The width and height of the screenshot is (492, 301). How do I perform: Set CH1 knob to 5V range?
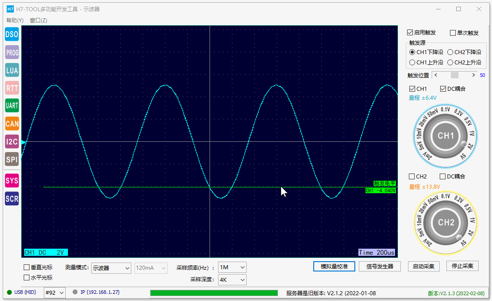click(x=463, y=156)
